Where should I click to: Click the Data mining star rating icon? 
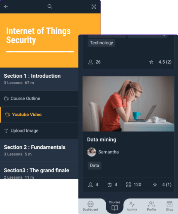pos(155,185)
